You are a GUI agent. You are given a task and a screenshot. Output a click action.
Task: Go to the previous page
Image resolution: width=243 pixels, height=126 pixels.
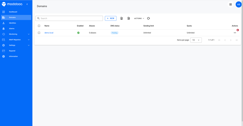point(225,40)
